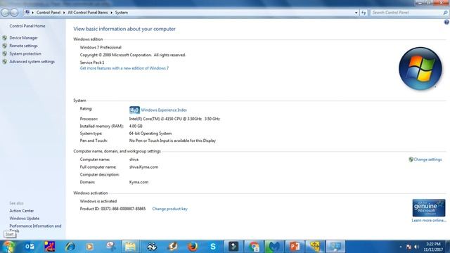This screenshot has height=253, width=450.
Task: Click the yellow taskbar icon right of PowerPoint
Action: [x=315, y=247]
